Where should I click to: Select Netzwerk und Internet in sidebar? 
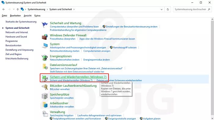pos(17,32)
